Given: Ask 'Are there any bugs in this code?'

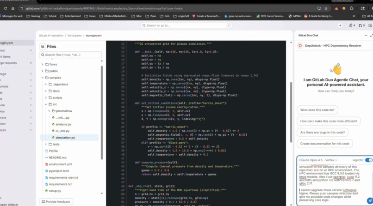Looking at the screenshot, I should (323, 133).
